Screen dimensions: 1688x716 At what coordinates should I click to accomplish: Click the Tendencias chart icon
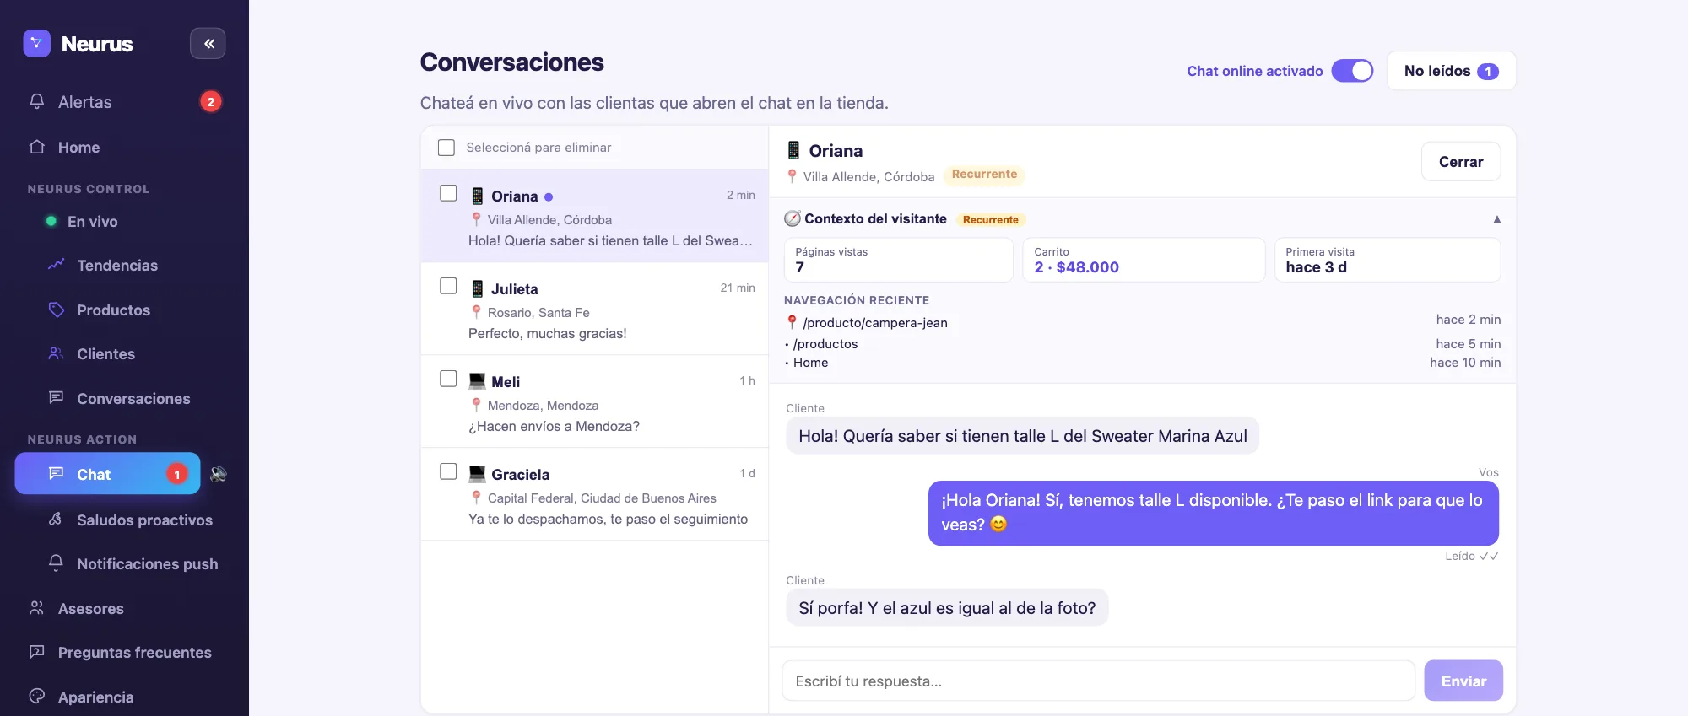tap(56, 265)
